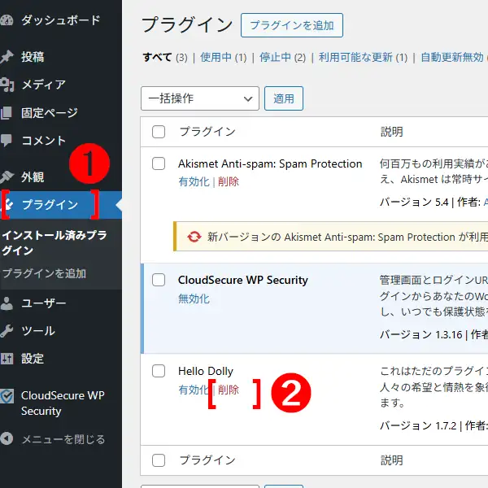Open プラグインを追加 submenu item in sidebar

point(44,273)
